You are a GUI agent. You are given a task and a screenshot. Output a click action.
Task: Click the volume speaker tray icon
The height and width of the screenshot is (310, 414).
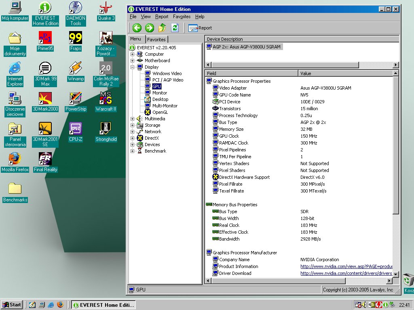(x=364, y=305)
